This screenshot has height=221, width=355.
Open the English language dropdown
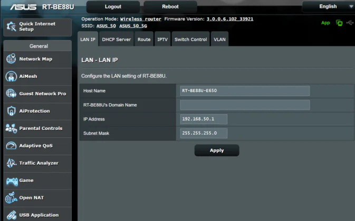coord(329,6)
